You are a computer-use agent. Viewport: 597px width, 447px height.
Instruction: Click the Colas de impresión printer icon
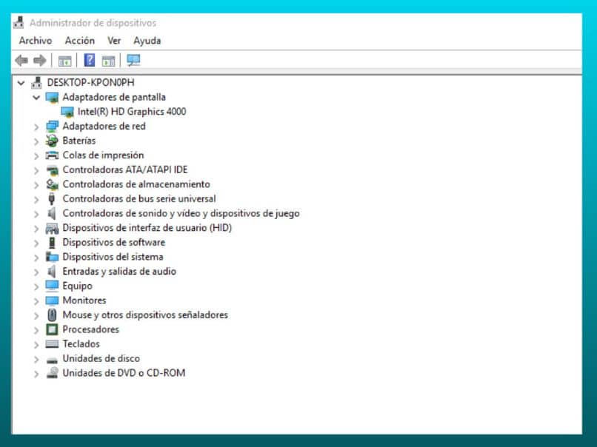(x=52, y=155)
